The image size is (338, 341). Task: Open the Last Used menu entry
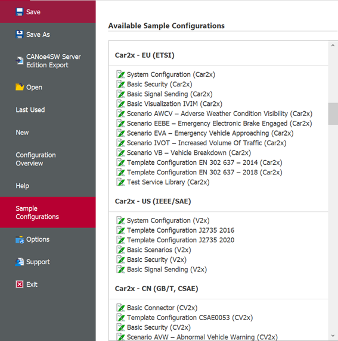(30, 110)
